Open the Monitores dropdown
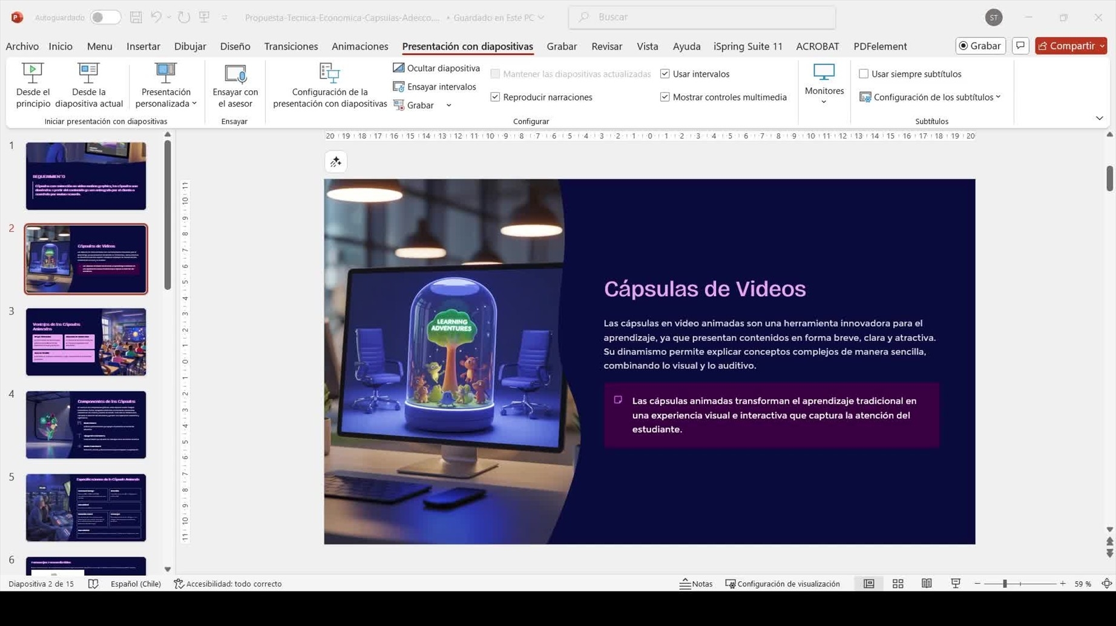 click(x=824, y=91)
